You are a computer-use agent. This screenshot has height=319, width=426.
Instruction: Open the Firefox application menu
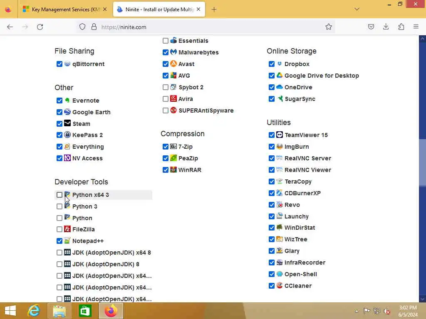click(416, 27)
